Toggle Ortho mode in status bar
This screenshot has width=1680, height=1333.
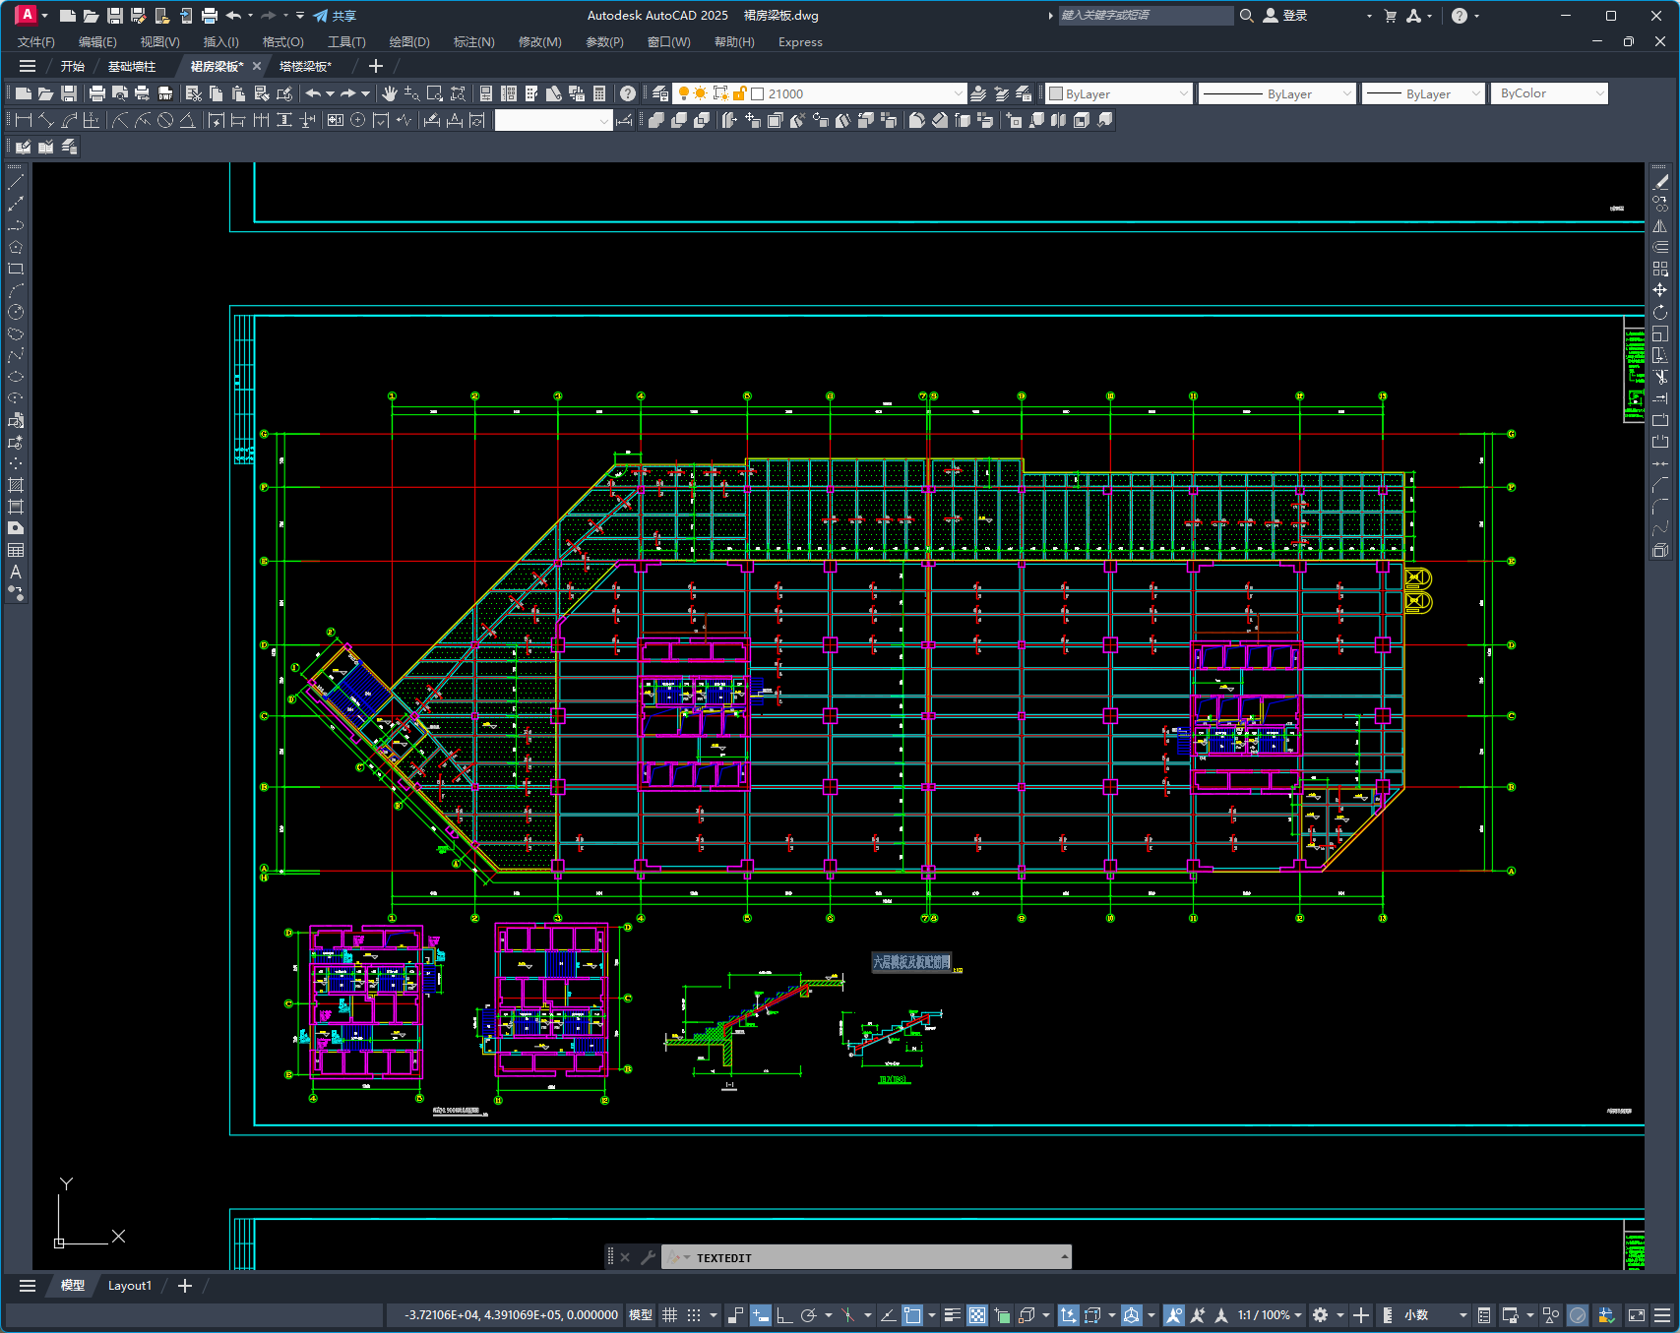(784, 1315)
